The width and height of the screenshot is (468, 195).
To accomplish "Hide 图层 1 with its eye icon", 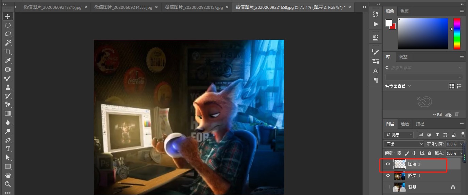I will [x=388, y=176].
